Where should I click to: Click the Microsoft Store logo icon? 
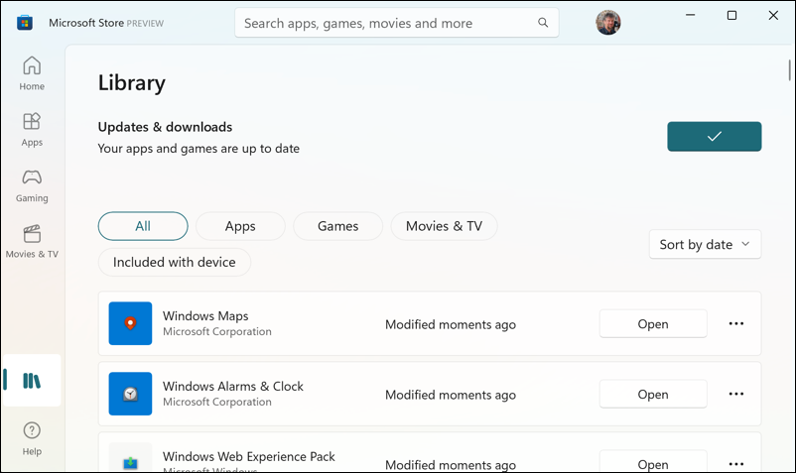pyautogui.click(x=25, y=23)
